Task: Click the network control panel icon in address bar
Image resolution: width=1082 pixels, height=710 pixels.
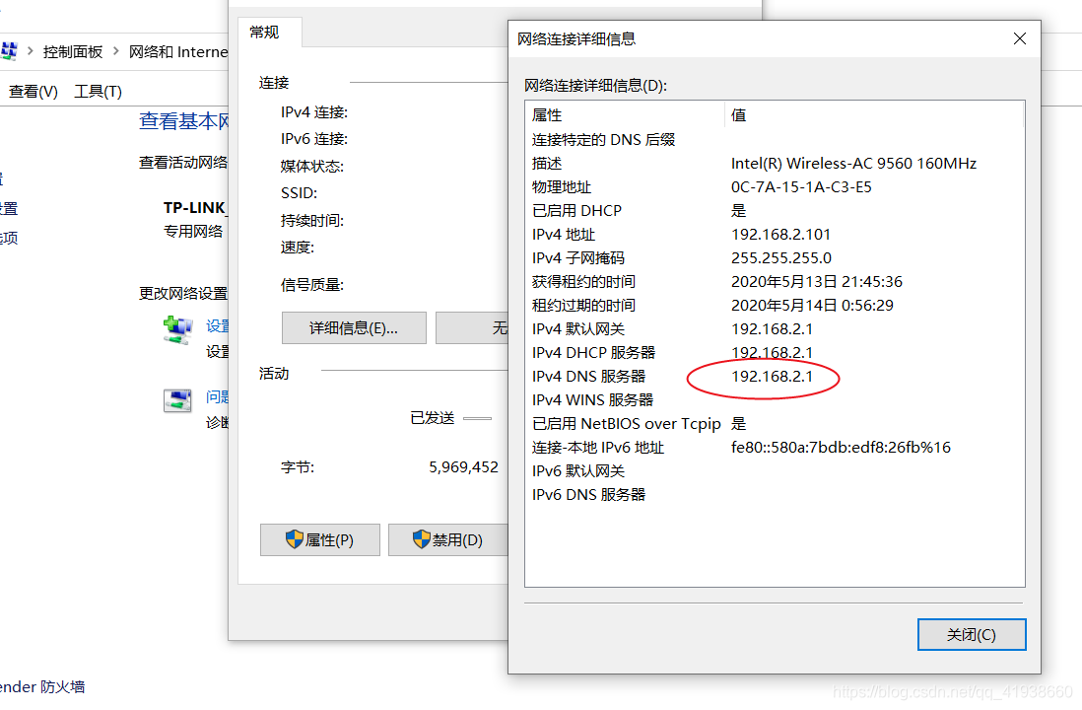Action: [9, 50]
